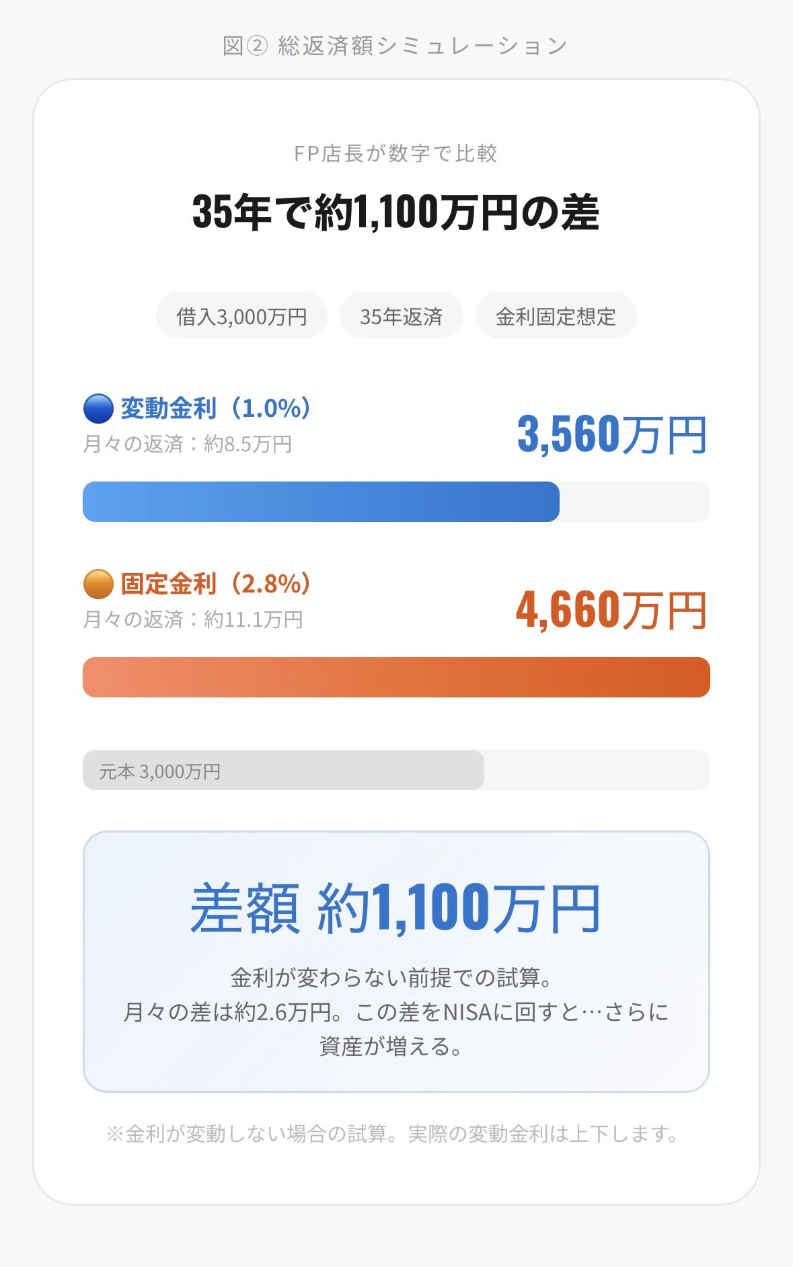Select the 借入3,000万円 pill tag
The height and width of the screenshot is (1267, 793).
tap(241, 315)
